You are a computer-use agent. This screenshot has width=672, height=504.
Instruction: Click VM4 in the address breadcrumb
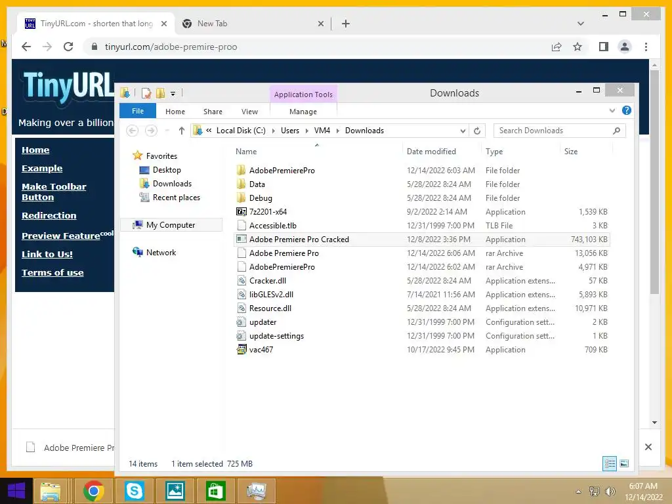click(x=322, y=131)
